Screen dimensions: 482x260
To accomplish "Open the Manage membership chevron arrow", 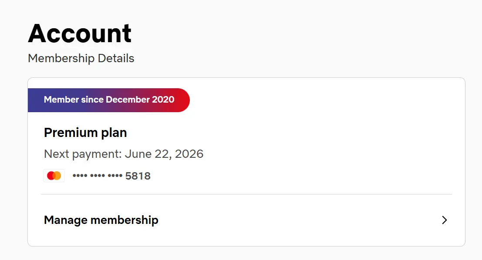I will click(x=444, y=220).
